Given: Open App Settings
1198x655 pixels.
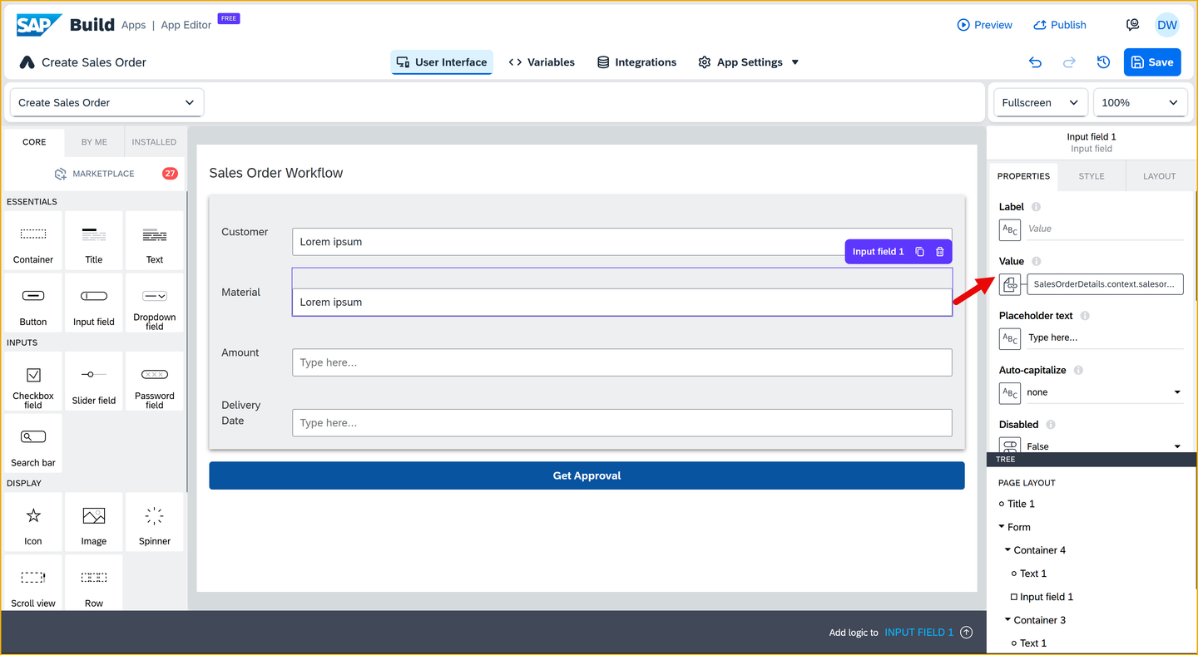Looking at the screenshot, I should [740, 62].
